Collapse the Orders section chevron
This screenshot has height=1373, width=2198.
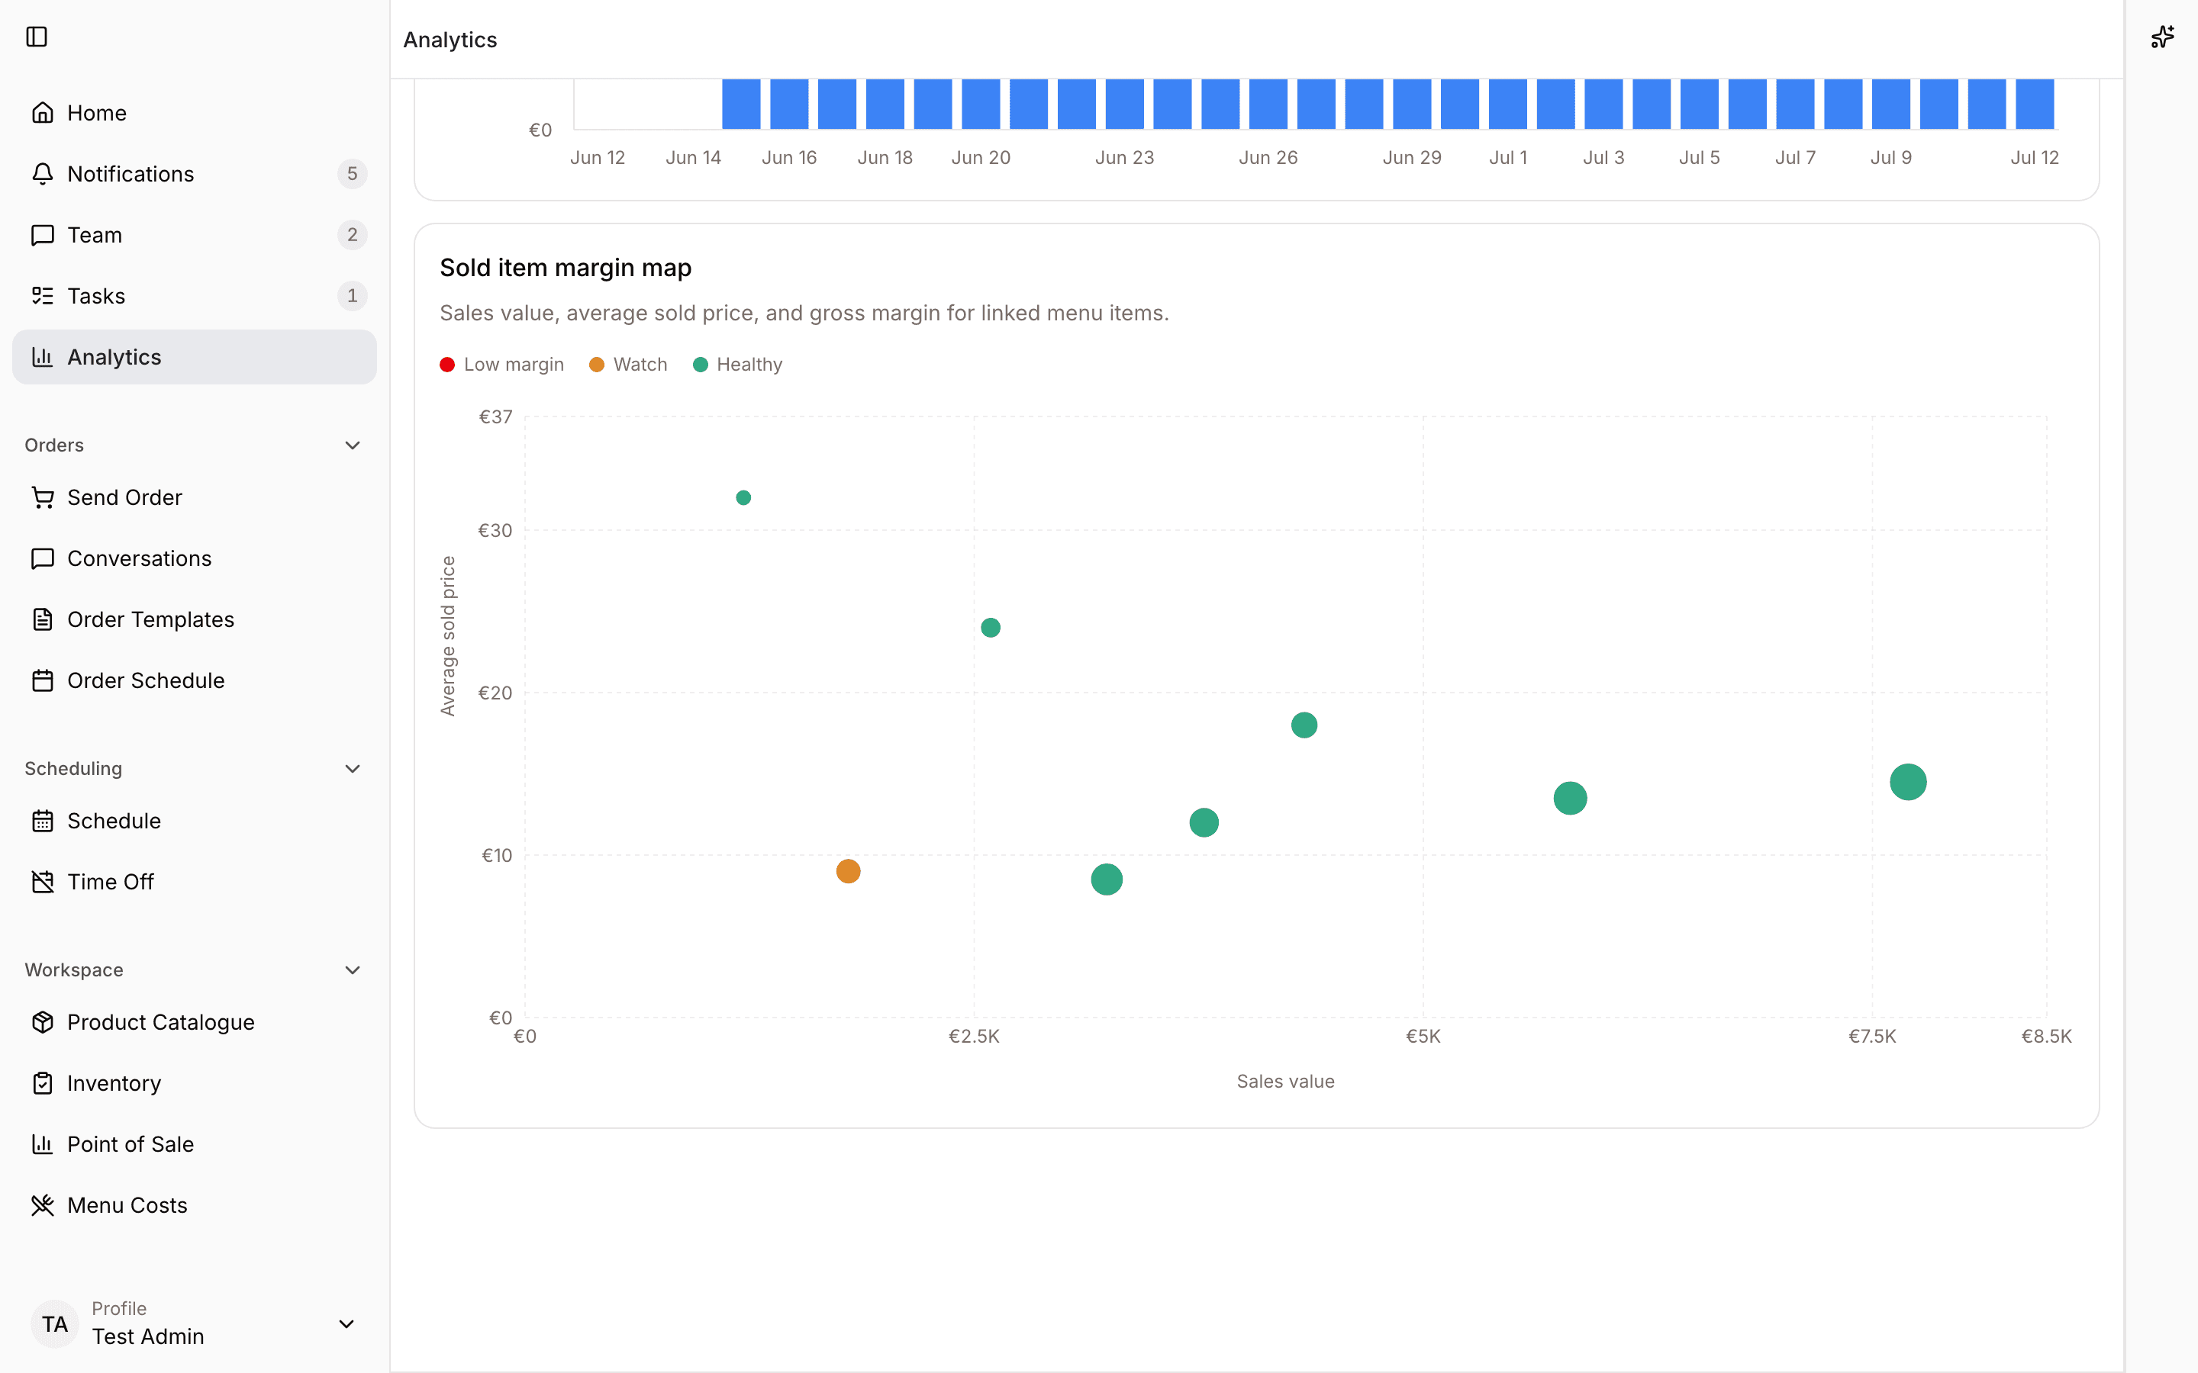click(x=353, y=445)
